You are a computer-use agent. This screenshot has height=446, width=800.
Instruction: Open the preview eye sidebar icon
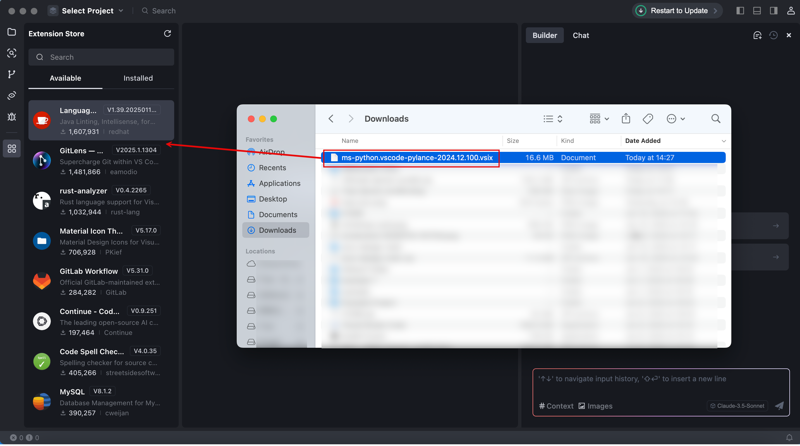click(x=11, y=95)
